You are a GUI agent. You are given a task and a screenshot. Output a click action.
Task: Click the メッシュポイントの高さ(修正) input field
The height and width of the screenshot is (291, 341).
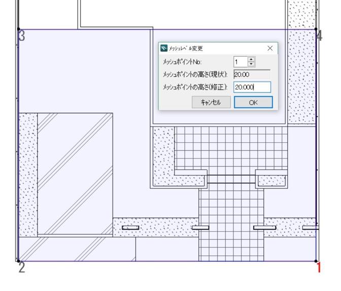(x=252, y=87)
